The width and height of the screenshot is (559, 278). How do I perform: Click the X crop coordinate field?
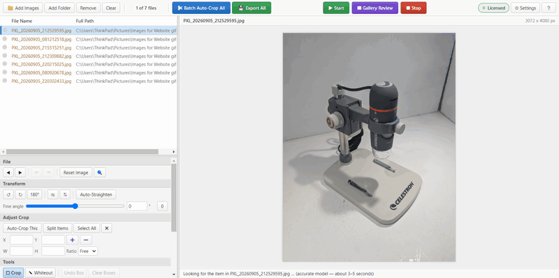[x=22, y=240]
